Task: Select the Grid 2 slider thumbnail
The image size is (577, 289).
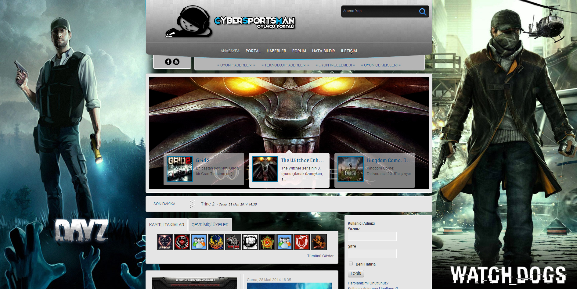Action: (180, 169)
